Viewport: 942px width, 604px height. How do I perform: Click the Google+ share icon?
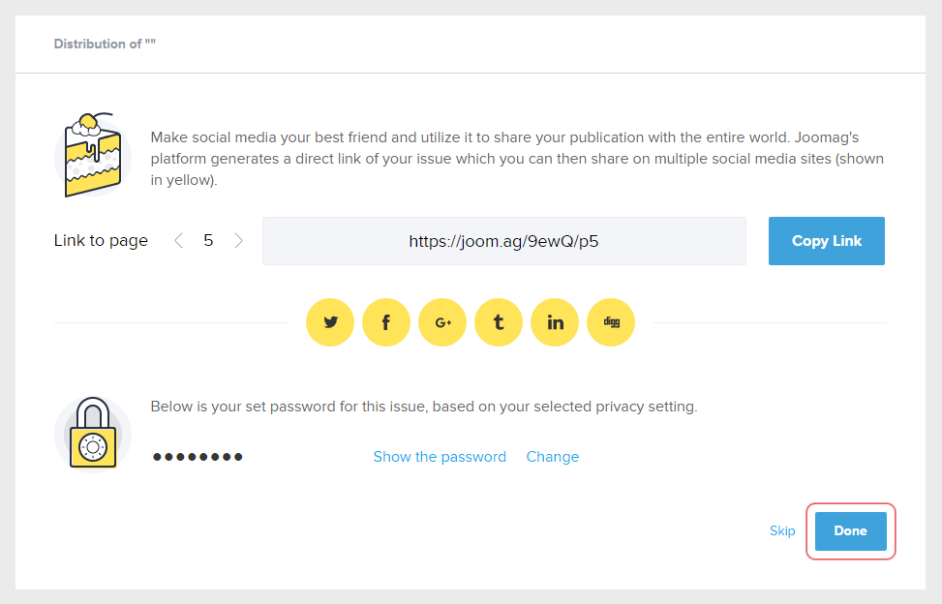[x=442, y=322]
